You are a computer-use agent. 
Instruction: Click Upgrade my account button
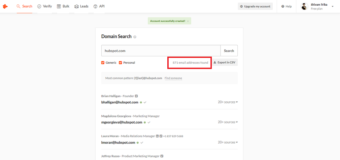255,7
